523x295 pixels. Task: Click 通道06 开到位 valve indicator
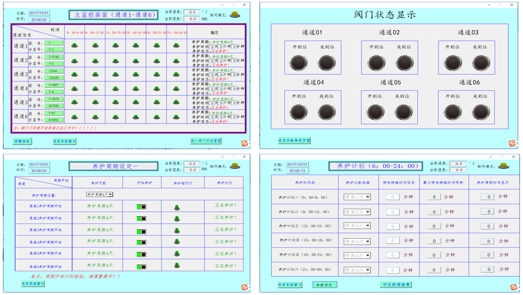click(x=452, y=112)
